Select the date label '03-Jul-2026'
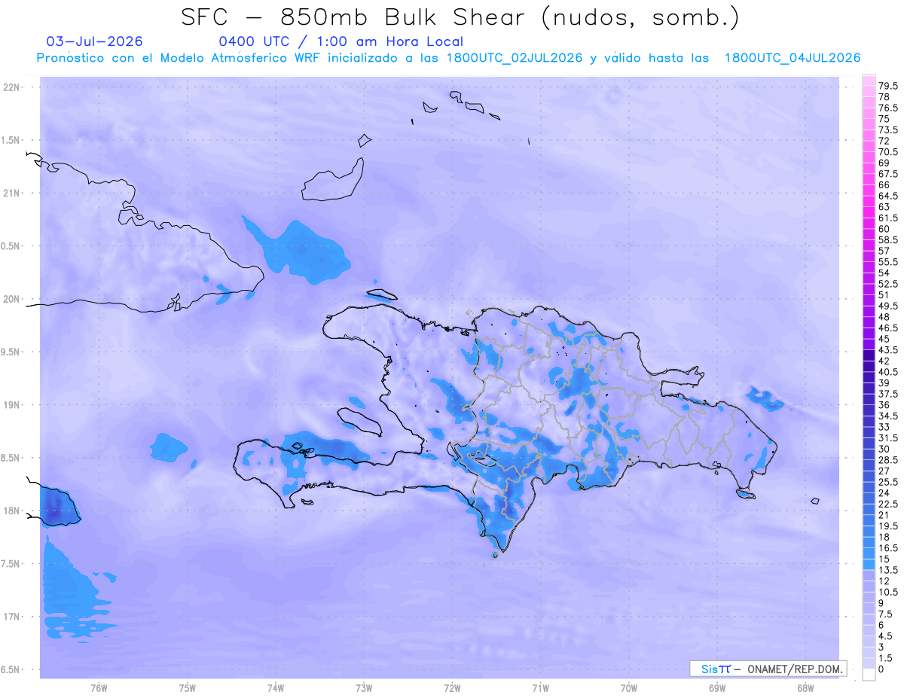Screen dimensions: 904x698 (x=94, y=41)
